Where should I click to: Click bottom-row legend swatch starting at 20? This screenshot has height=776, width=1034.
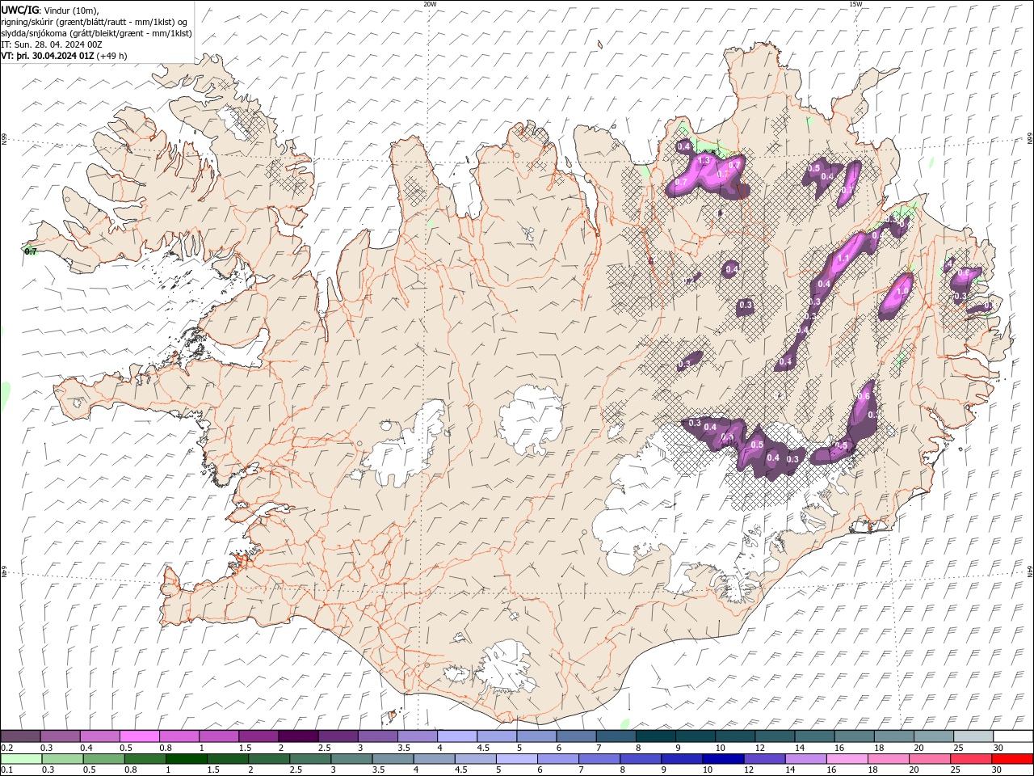coord(929,759)
